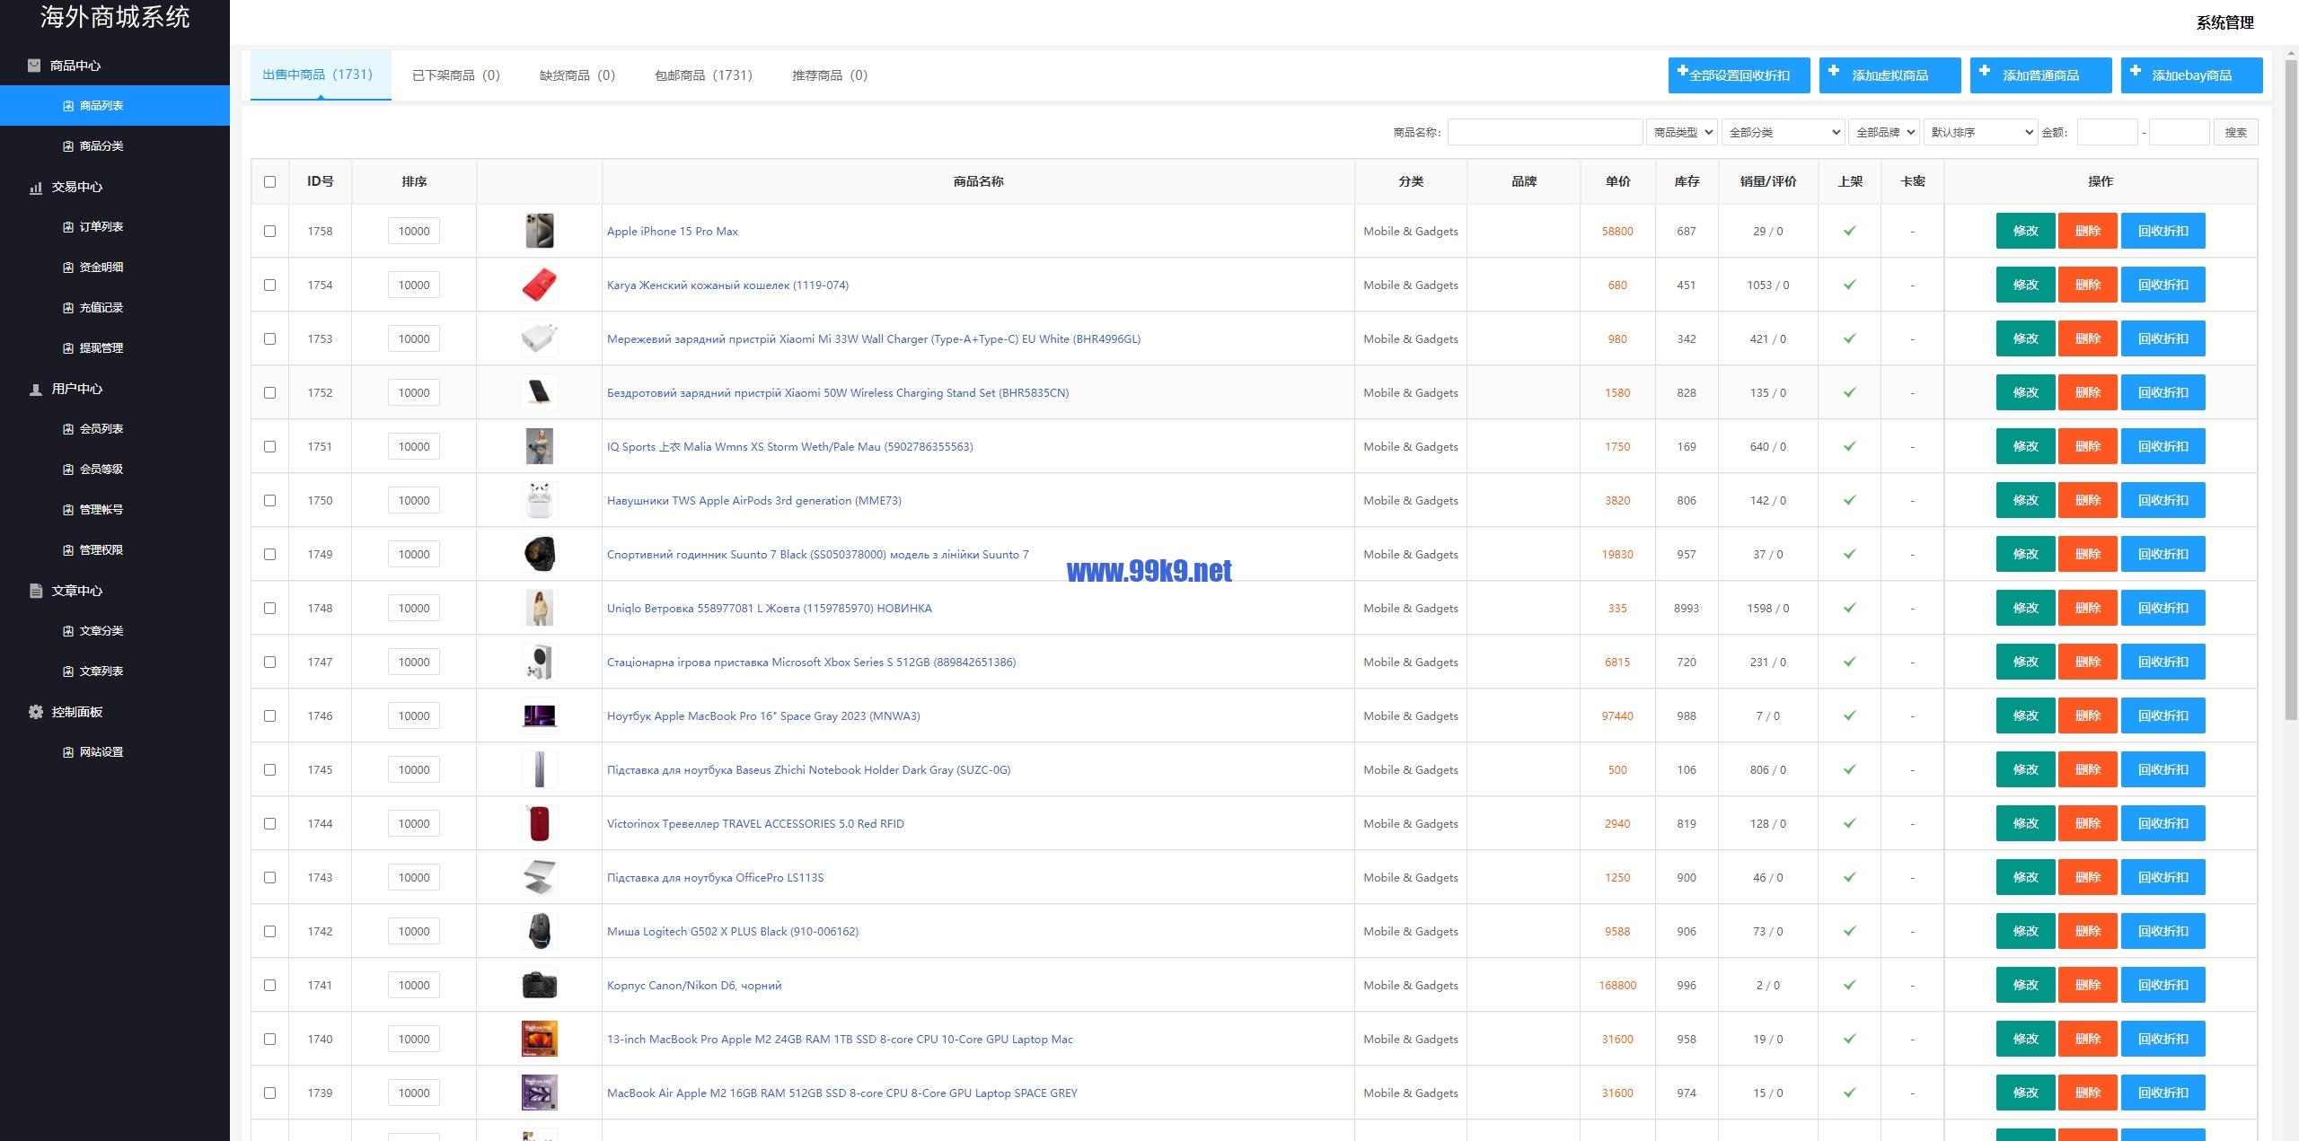Click the icon beside 充值记录 menu entry

click(x=68, y=308)
